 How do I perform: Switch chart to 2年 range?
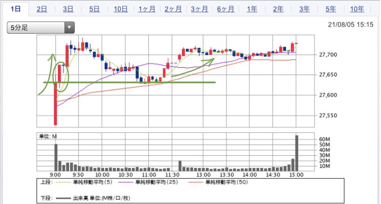(278, 9)
